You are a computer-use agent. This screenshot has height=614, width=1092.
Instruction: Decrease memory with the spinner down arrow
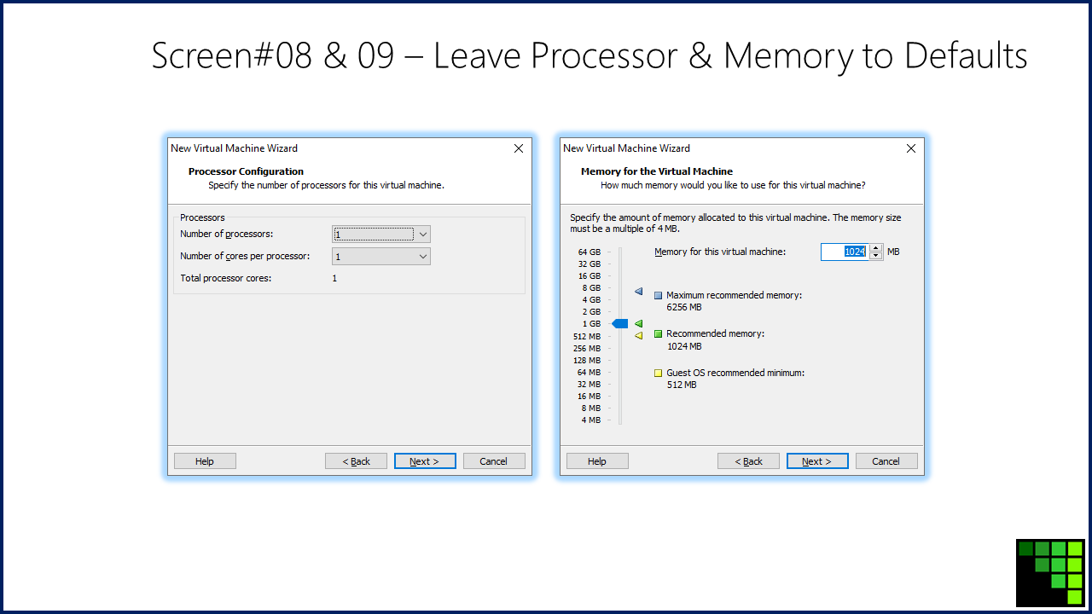(x=875, y=256)
